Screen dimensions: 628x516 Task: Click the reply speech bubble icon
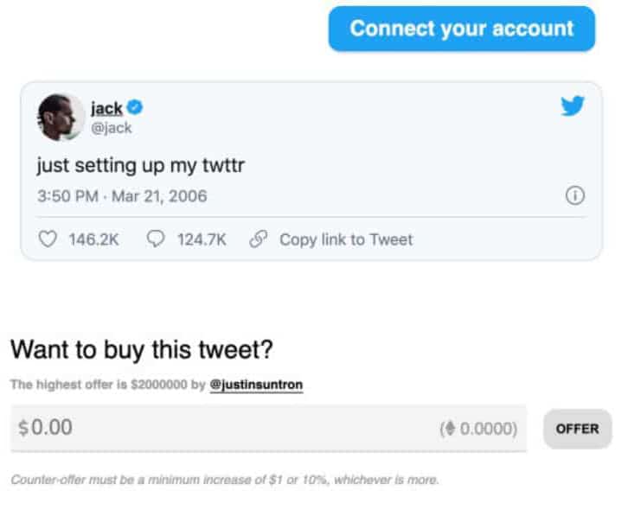[157, 239]
